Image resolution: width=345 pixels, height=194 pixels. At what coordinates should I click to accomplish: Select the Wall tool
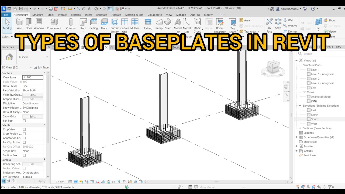[x=19, y=24]
